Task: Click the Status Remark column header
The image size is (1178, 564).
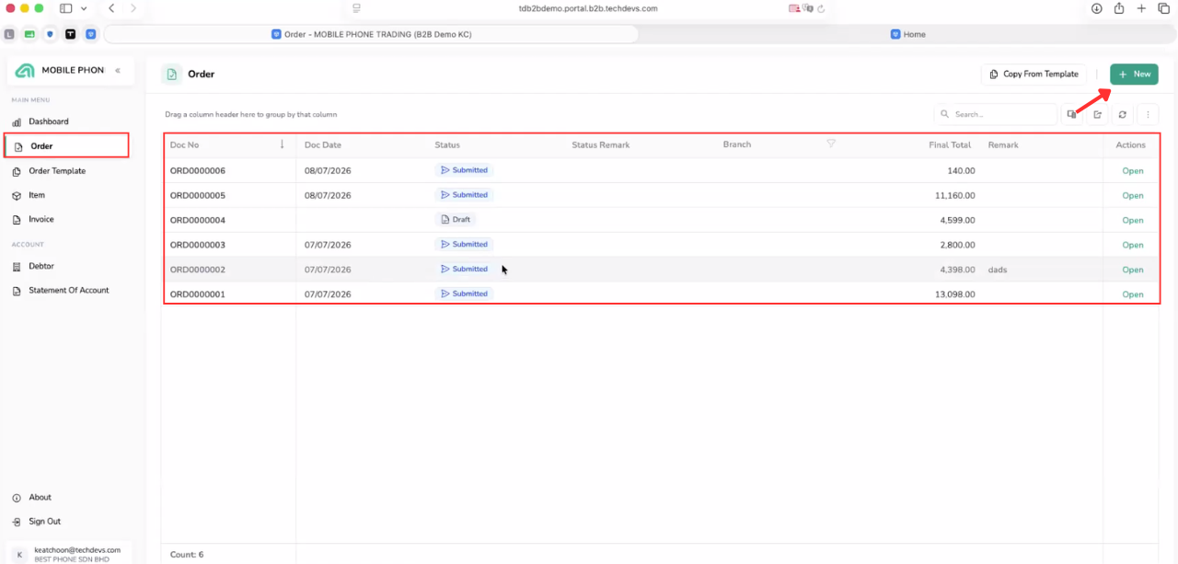Action: (600, 145)
